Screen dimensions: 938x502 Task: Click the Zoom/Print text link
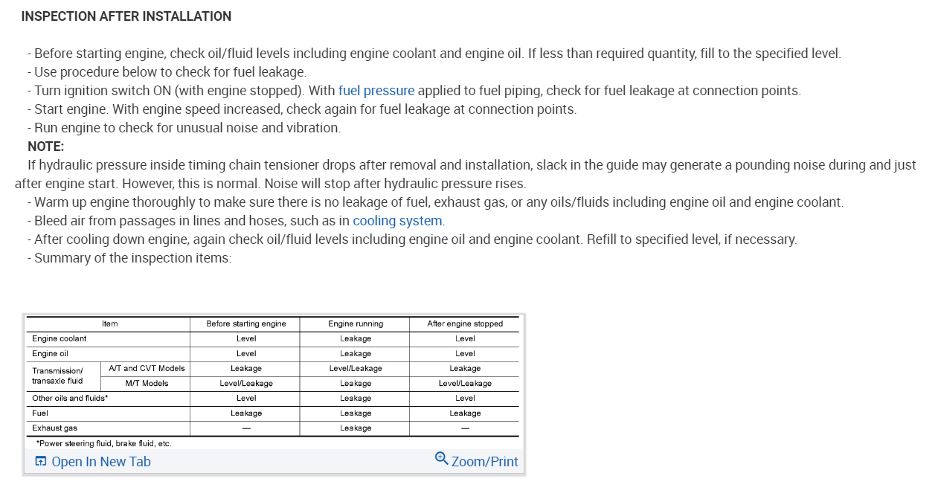(484, 462)
